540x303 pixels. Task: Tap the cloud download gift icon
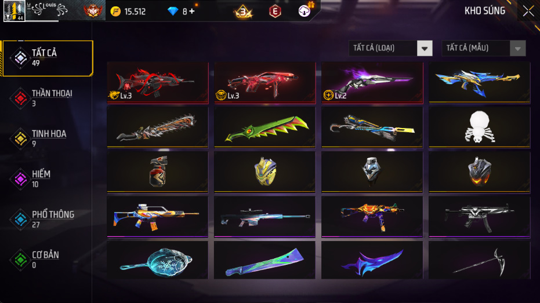click(305, 10)
